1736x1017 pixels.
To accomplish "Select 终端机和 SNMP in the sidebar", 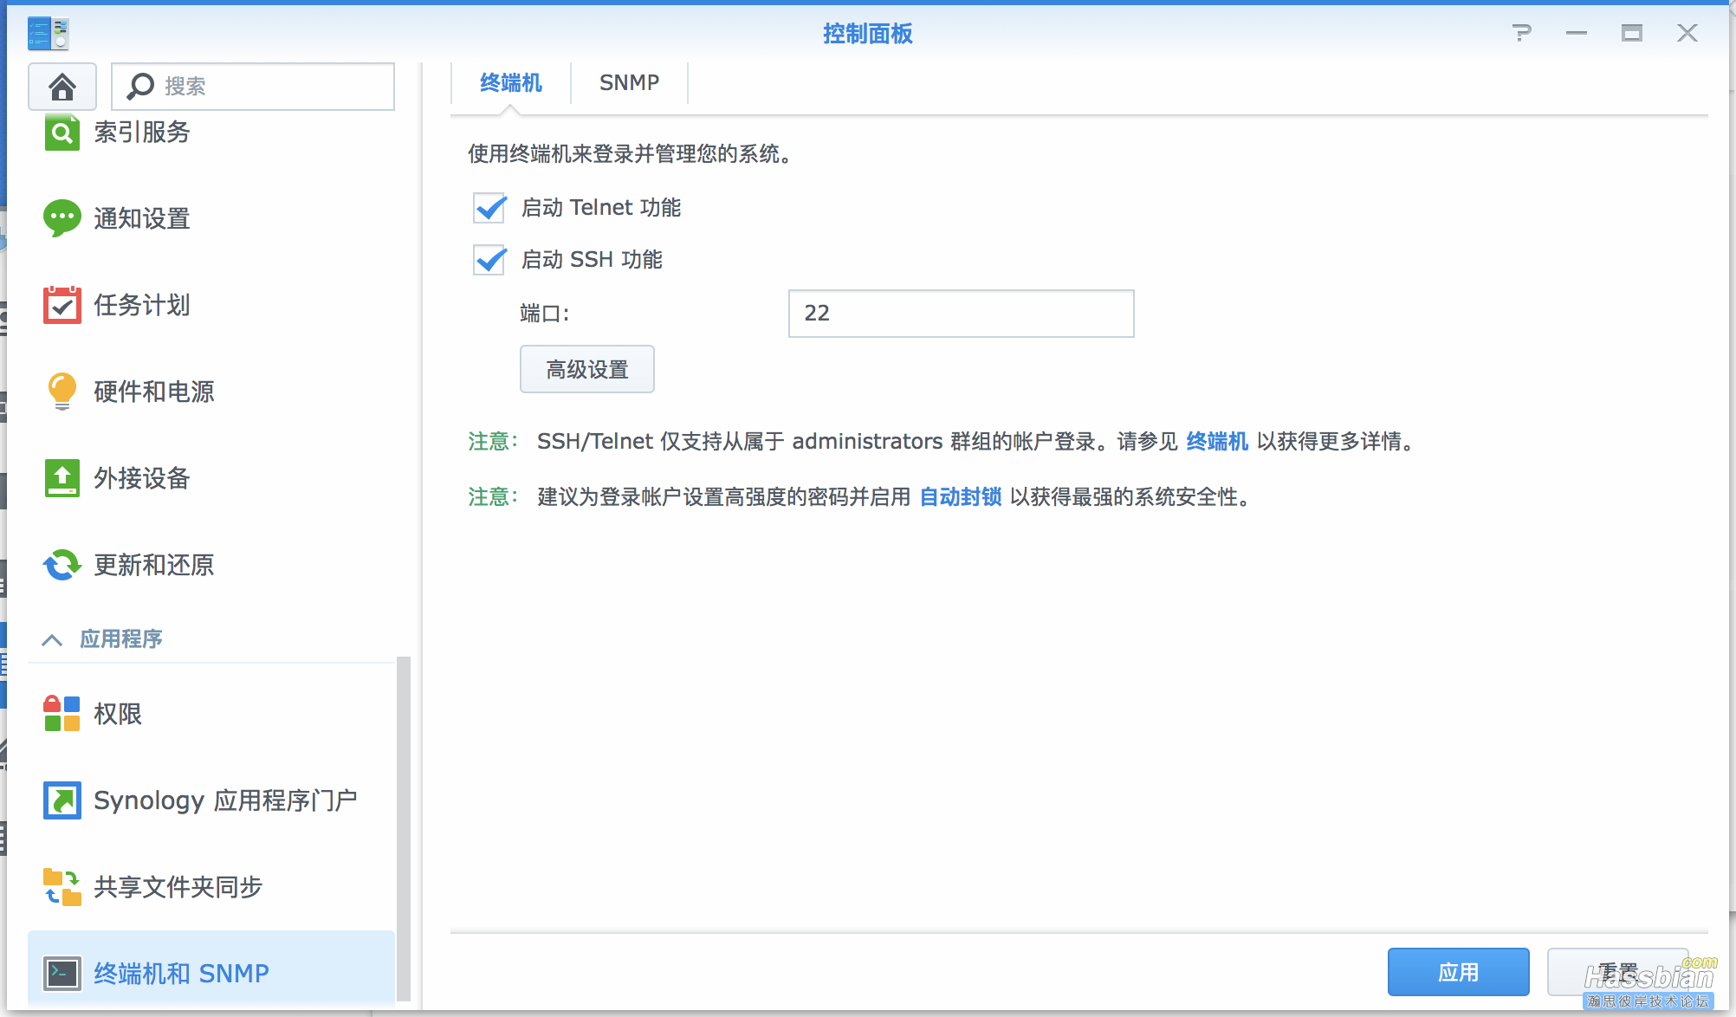I will [x=211, y=970].
